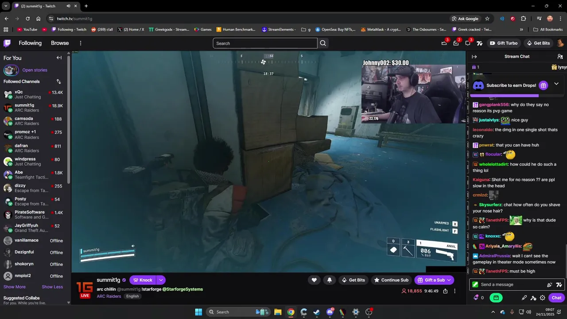Open the whispers speech bubble icon
This screenshot has width=567, height=319.
click(468, 43)
